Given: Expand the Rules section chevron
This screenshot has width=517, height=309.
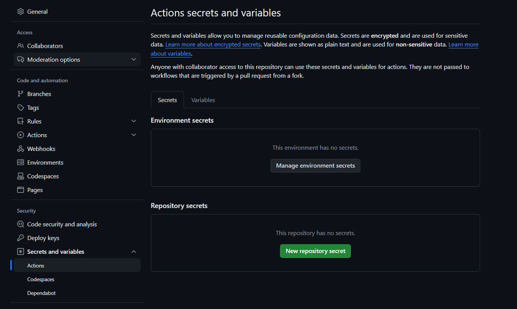Looking at the screenshot, I should 134,121.
